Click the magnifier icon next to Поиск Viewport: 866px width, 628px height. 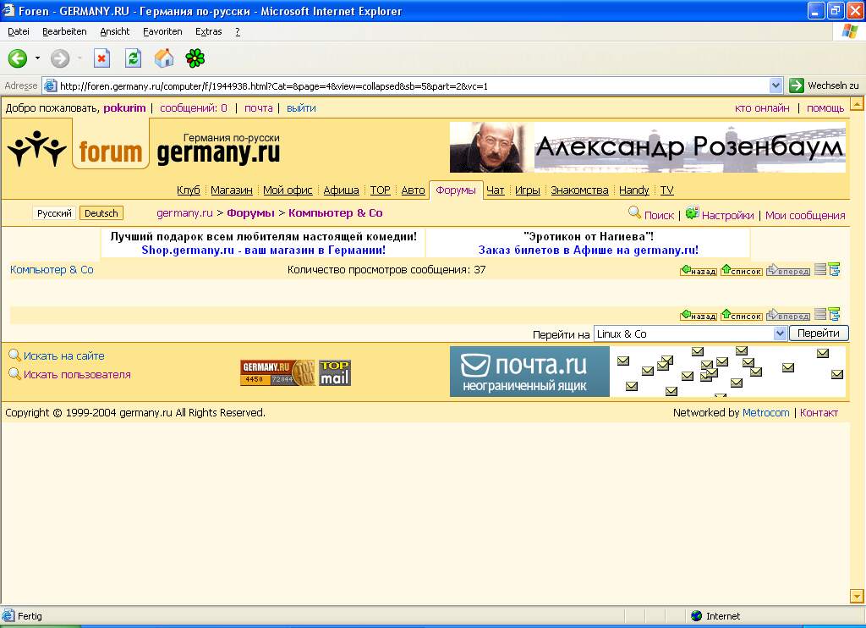[x=634, y=212]
